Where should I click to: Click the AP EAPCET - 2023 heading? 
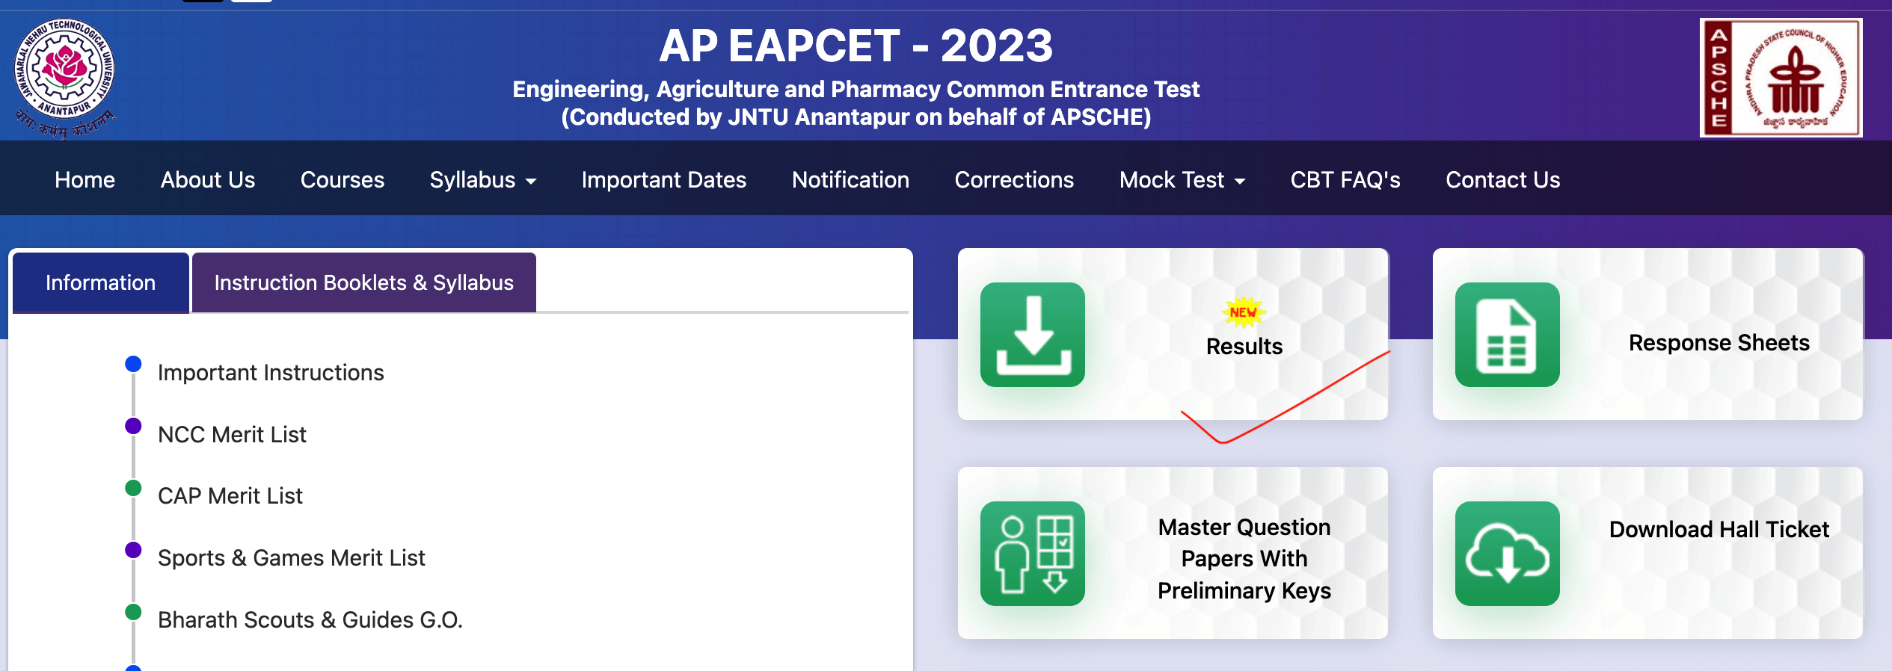tap(856, 46)
